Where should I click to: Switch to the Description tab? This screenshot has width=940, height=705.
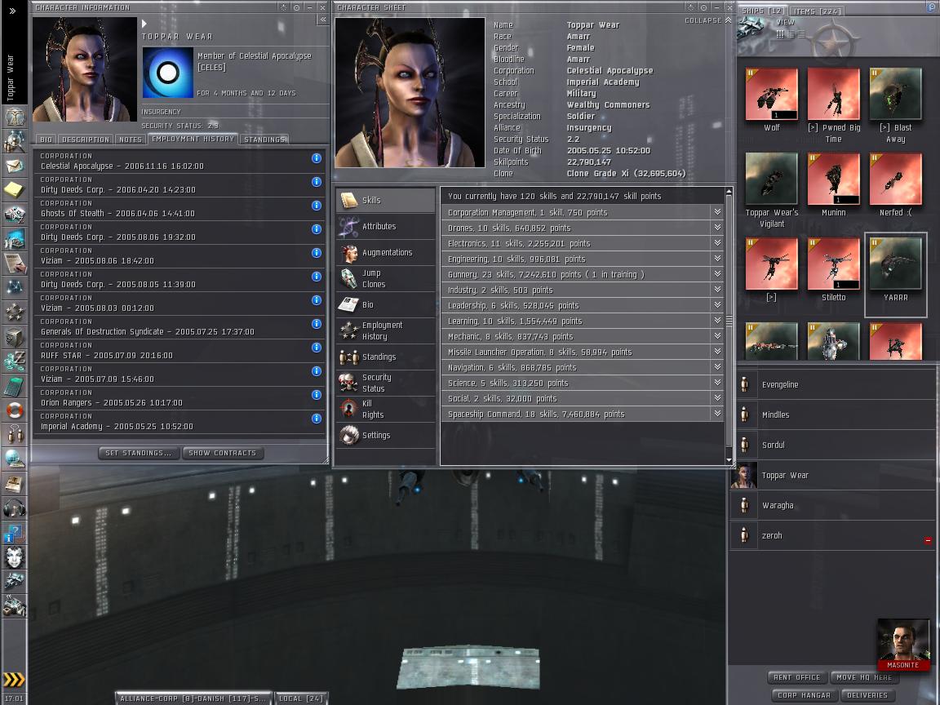point(86,140)
